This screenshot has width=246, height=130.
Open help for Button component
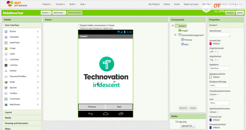38,31
